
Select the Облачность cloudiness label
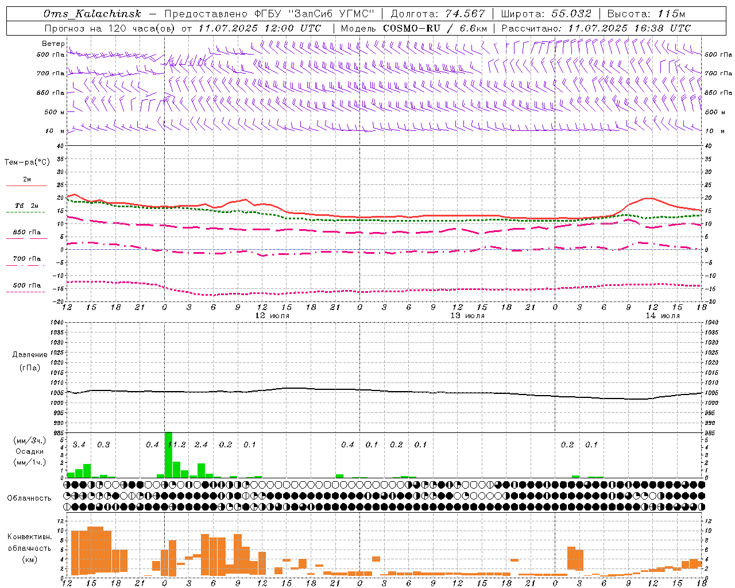pyautogui.click(x=29, y=498)
